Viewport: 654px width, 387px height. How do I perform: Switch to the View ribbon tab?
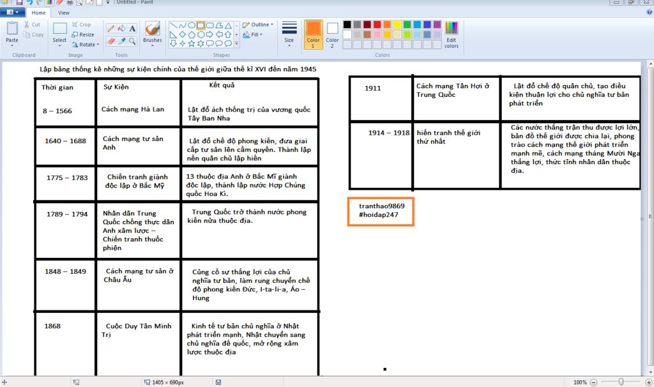pyautogui.click(x=64, y=13)
